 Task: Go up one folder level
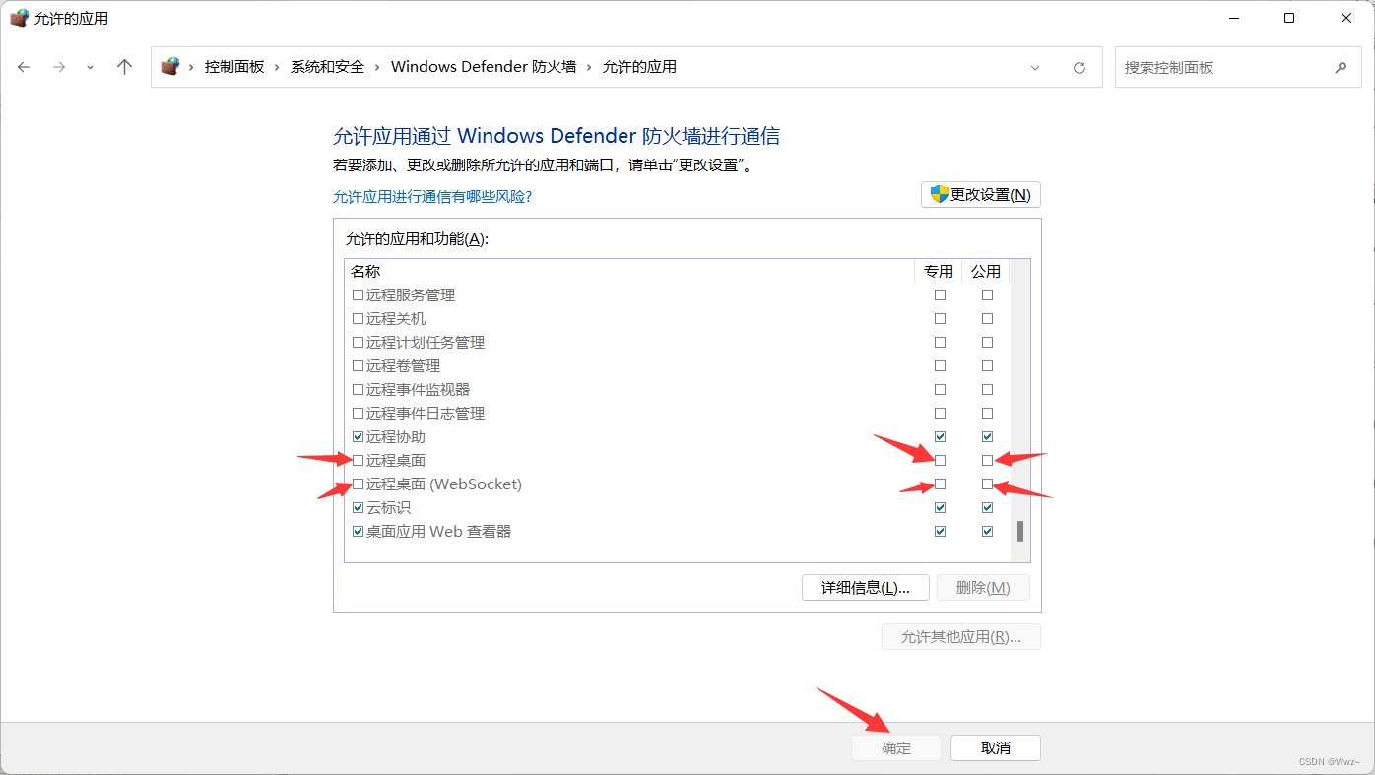coord(124,67)
